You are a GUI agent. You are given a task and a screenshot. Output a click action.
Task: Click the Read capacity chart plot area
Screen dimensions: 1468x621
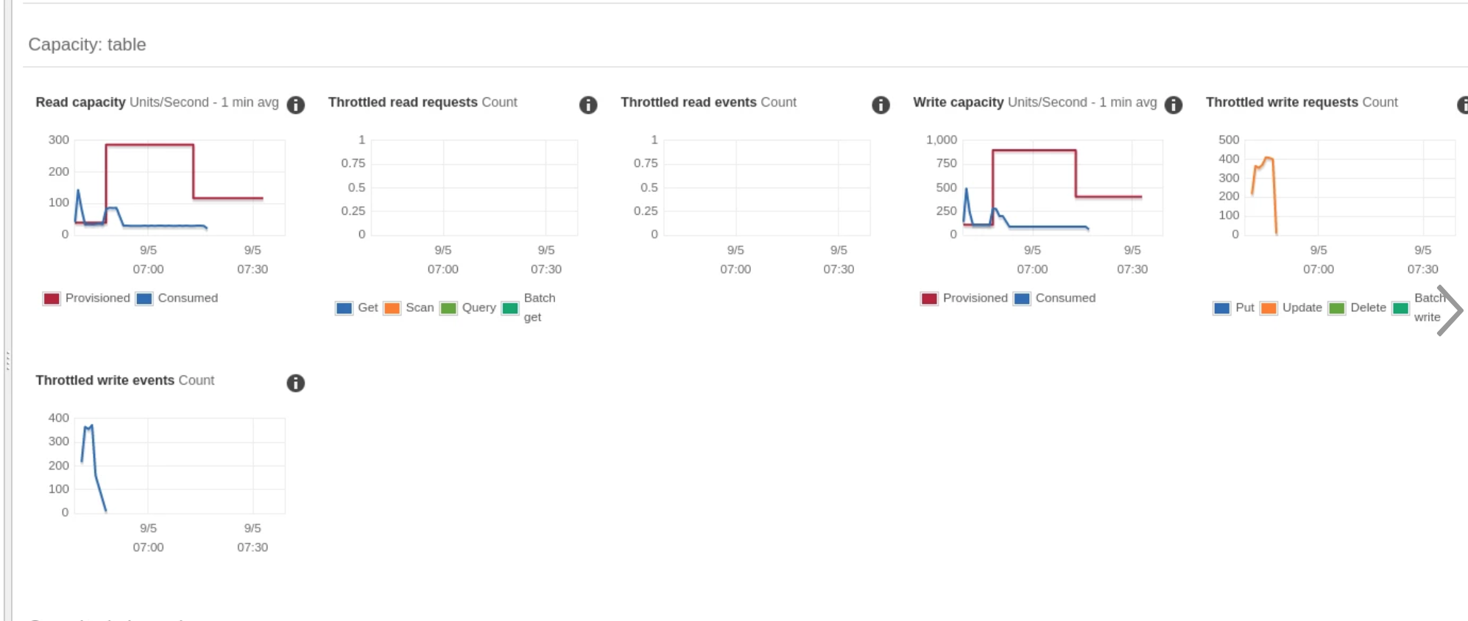pos(179,188)
